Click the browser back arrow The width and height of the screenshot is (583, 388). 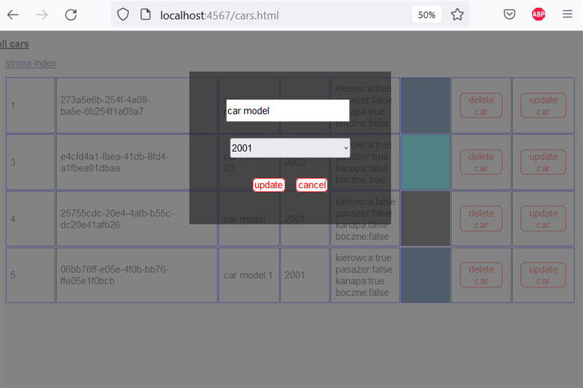pos(13,15)
